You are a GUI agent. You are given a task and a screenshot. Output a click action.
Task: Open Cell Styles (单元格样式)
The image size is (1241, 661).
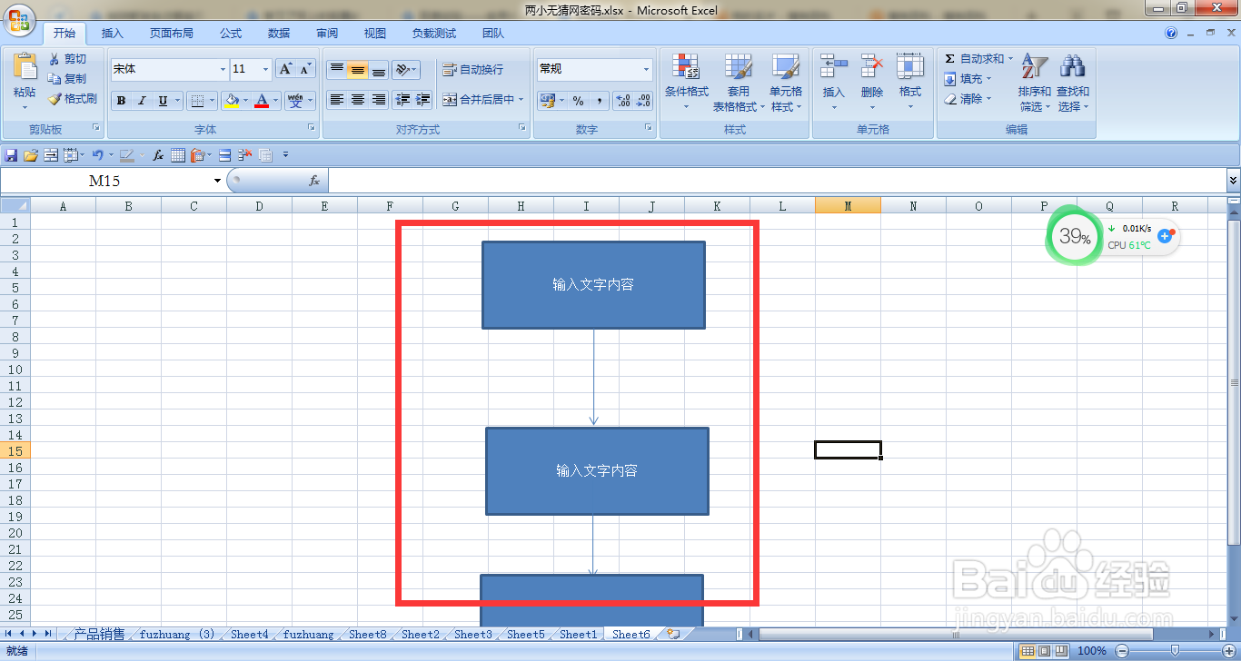(786, 83)
